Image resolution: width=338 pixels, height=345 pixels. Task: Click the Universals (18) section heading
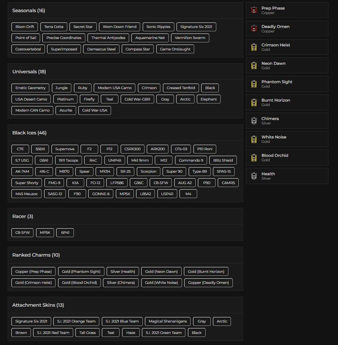click(29, 72)
